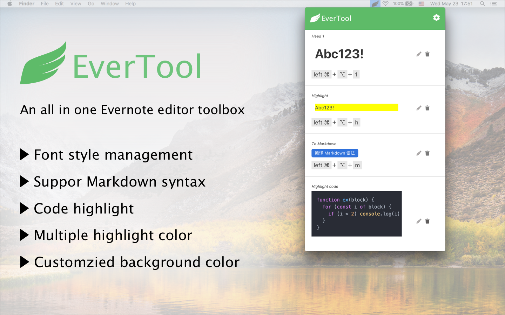Click the EverTool menu bar feather icon

coord(375,4)
